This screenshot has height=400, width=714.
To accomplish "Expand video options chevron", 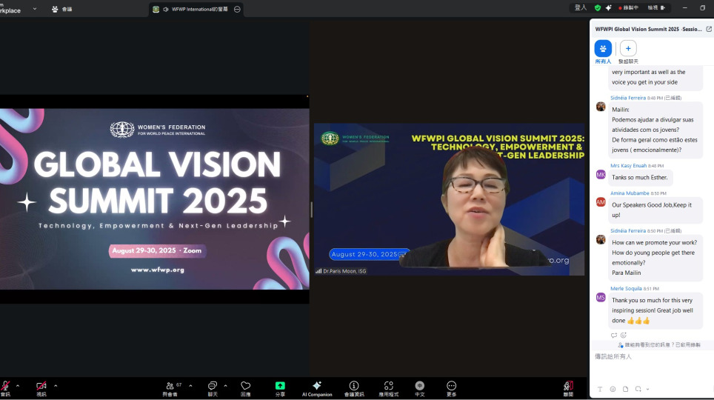I will coord(56,385).
